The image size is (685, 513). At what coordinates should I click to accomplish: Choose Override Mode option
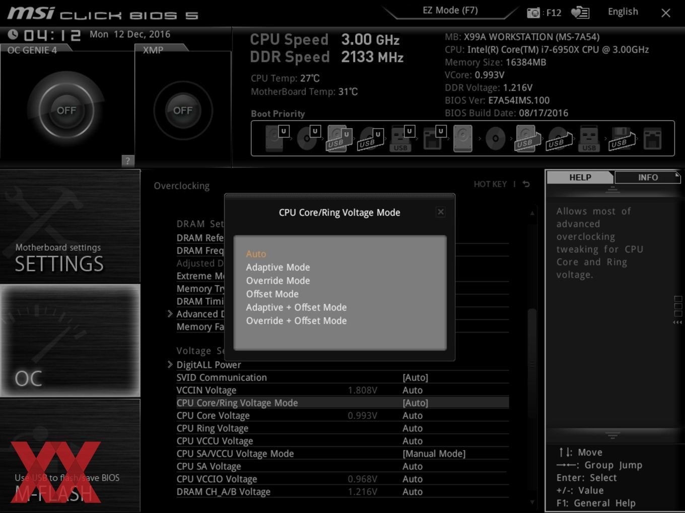[278, 281]
